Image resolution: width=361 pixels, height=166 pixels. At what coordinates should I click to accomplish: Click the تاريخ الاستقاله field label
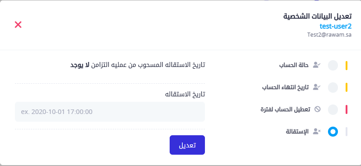pyautogui.click(x=185, y=94)
